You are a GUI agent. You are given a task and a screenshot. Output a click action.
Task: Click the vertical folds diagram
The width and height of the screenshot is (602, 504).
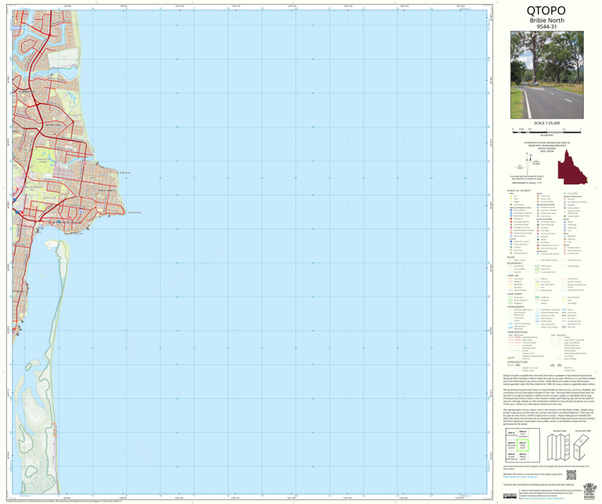pos(559,447)
